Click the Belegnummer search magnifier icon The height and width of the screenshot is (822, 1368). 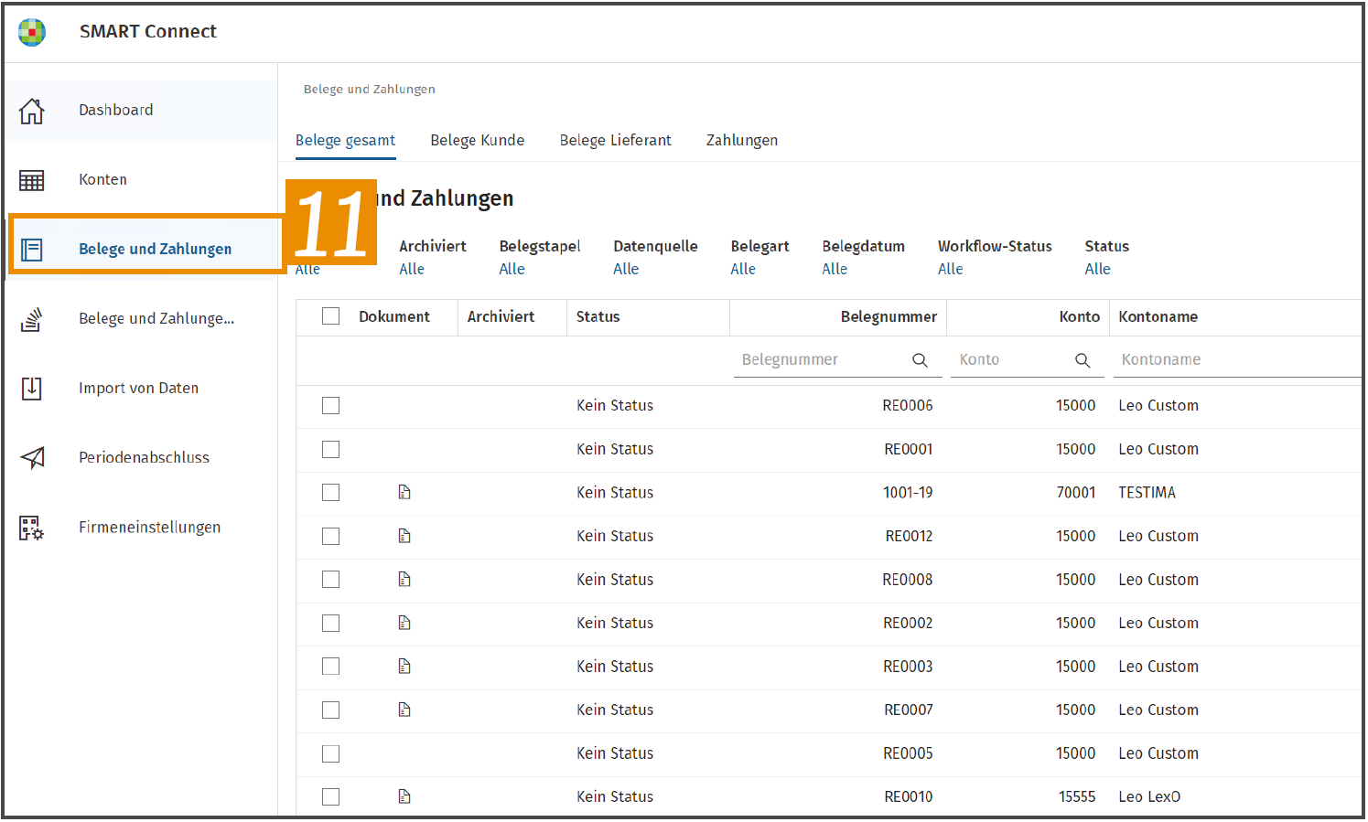pos(920,360)
